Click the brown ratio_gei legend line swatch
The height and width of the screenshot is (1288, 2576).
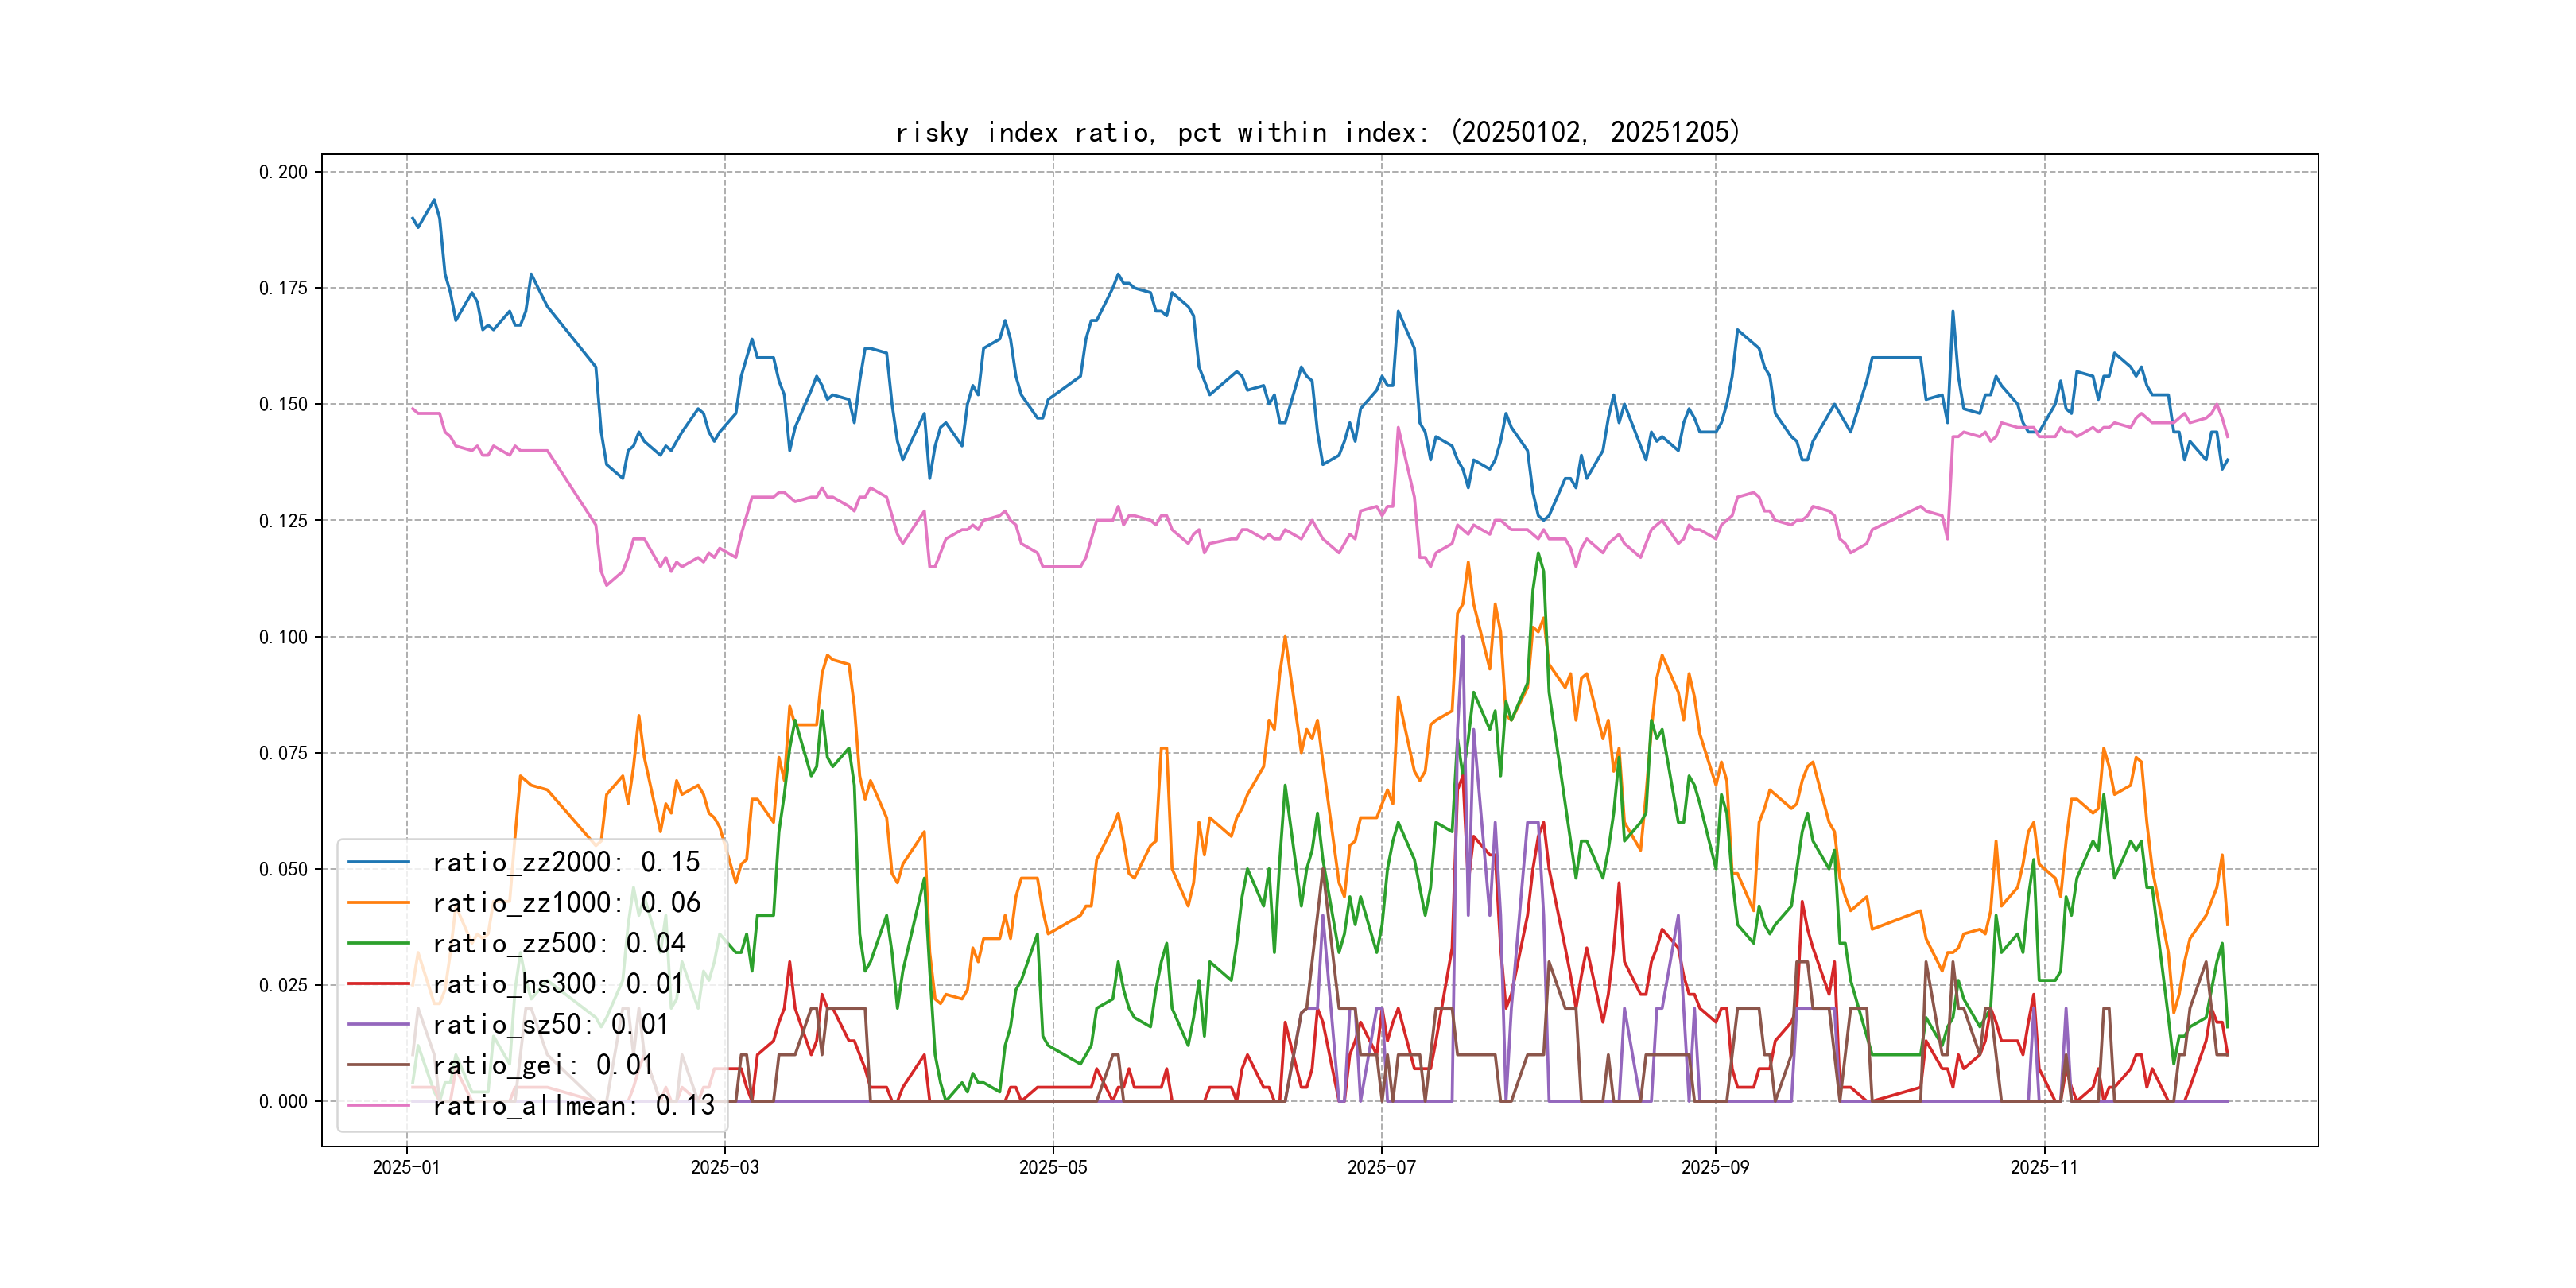click(x=379, y=1065)
